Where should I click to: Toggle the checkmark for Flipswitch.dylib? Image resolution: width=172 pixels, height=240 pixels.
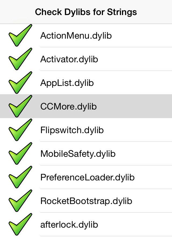[x=20, y=130]
